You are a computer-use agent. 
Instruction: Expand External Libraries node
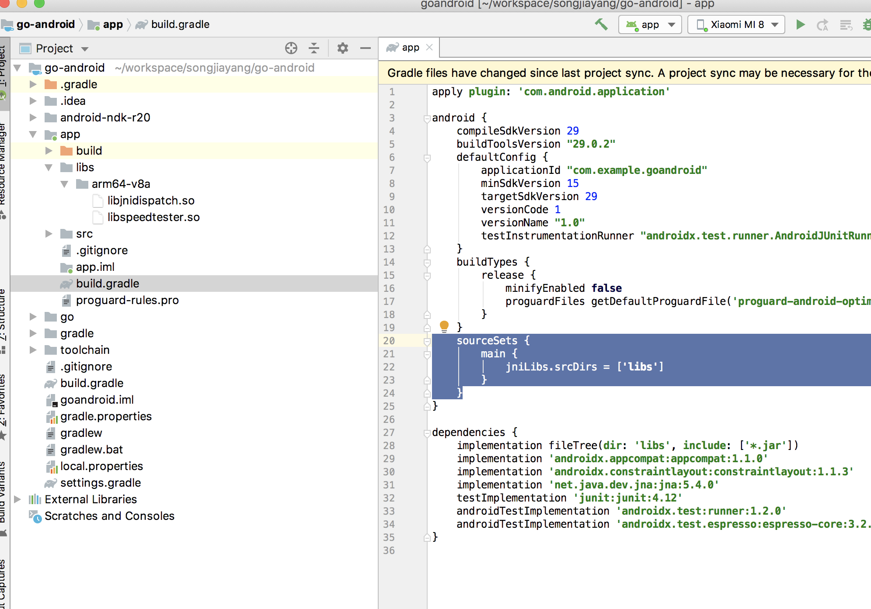click(17, 499)
